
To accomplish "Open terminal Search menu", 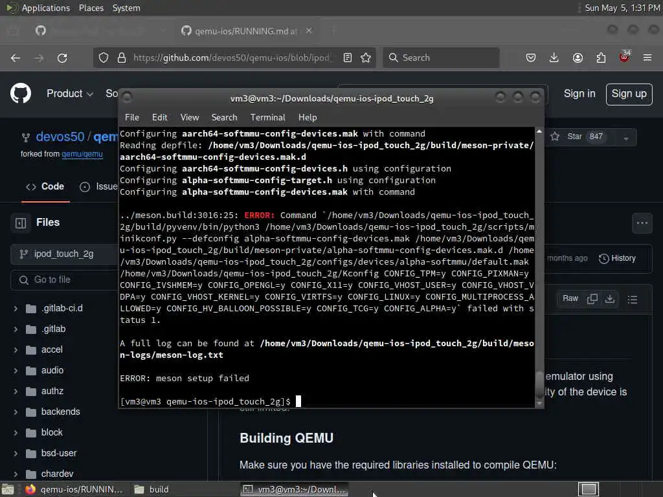I will [224, 118].
